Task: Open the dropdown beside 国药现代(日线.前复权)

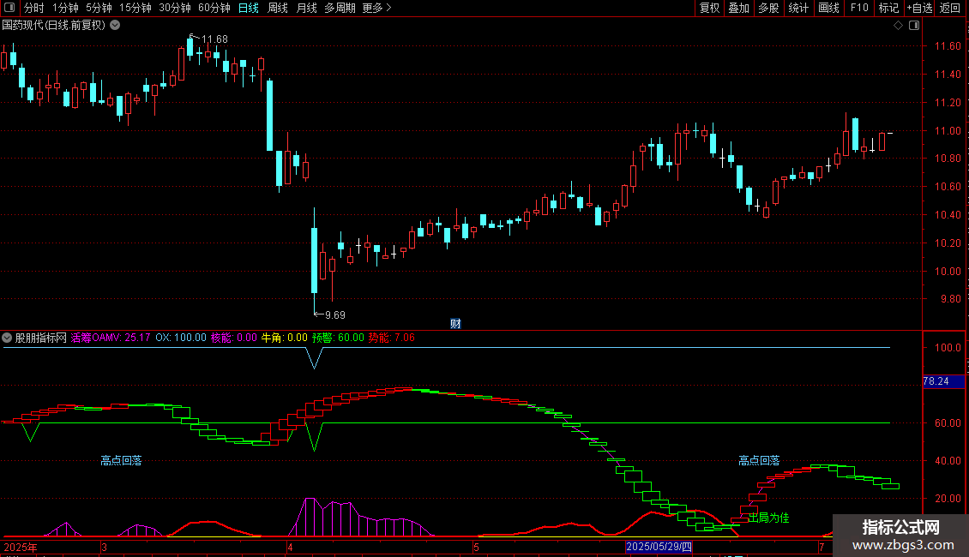Action: [x=115, y=26]
